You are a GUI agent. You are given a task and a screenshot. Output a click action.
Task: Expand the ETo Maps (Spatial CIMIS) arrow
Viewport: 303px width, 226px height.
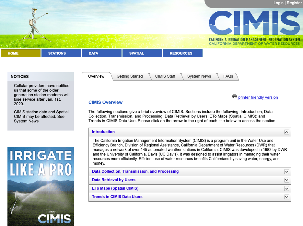[286, 189]
